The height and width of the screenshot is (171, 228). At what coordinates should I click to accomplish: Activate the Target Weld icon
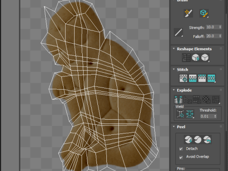pos(180,114)
